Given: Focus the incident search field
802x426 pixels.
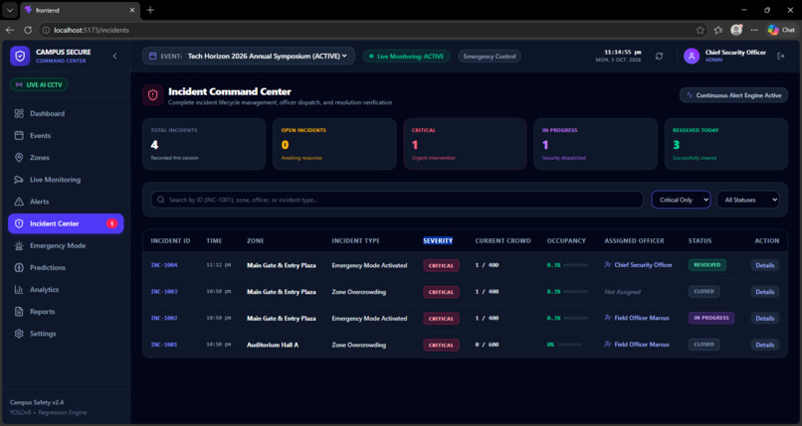Looking at the screenshot, I should (x=397, y=200).
